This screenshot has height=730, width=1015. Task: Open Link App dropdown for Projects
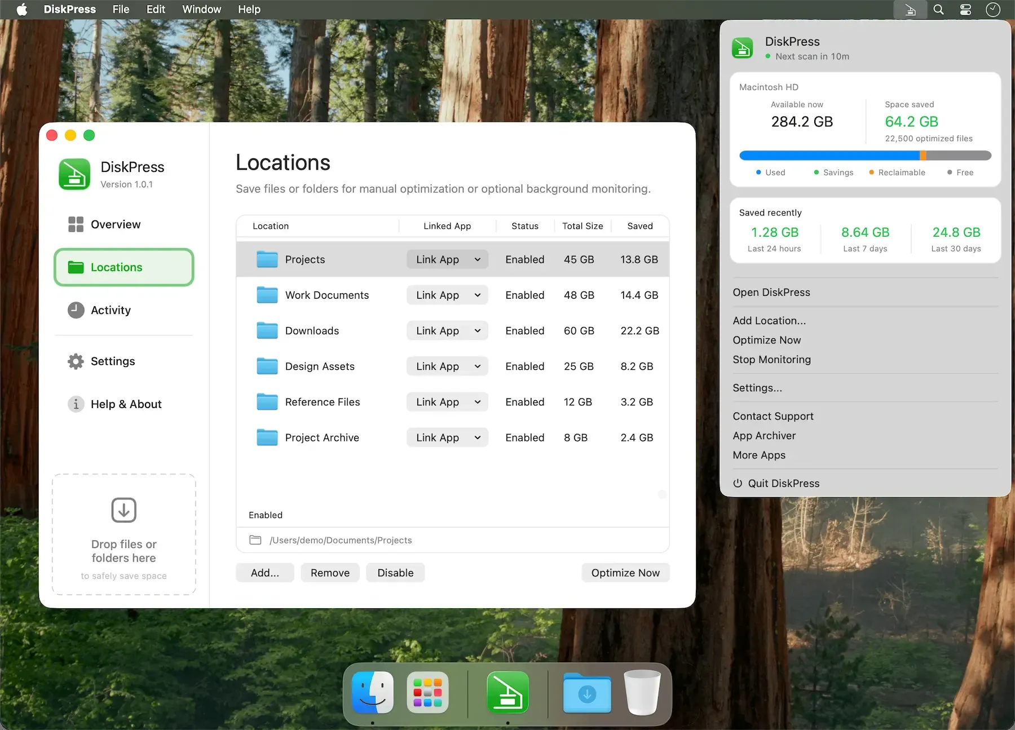(447, 259)
